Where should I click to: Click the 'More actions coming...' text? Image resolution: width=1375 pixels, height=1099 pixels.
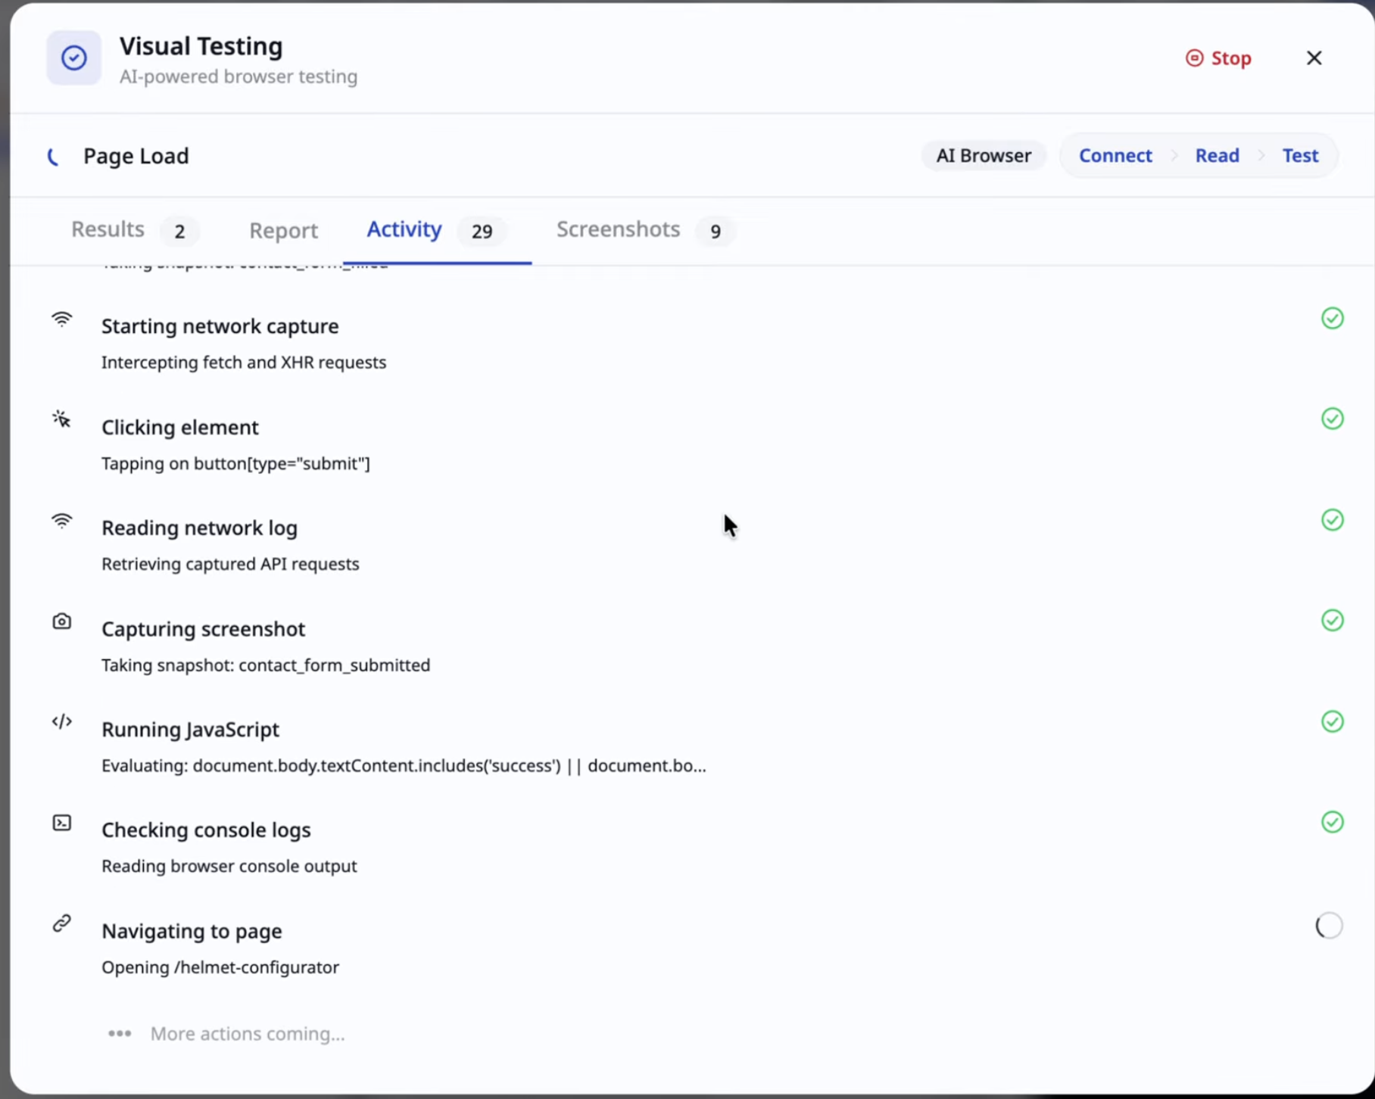(248, 1034)
